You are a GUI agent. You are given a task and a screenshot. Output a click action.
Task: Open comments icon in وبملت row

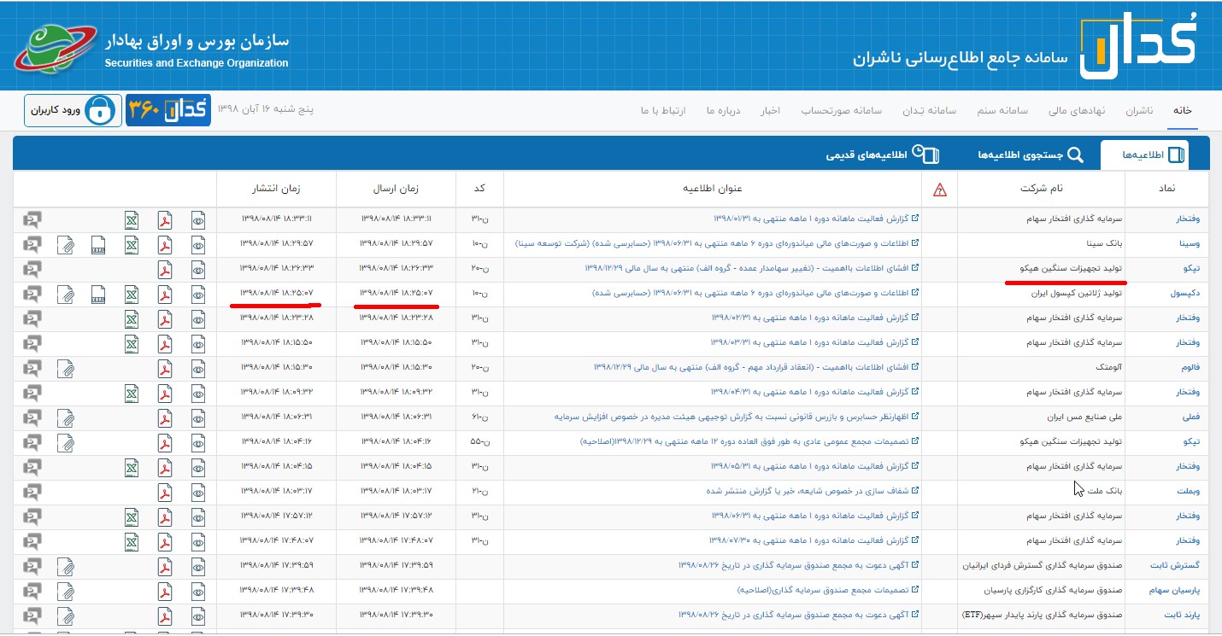(32, 493)
